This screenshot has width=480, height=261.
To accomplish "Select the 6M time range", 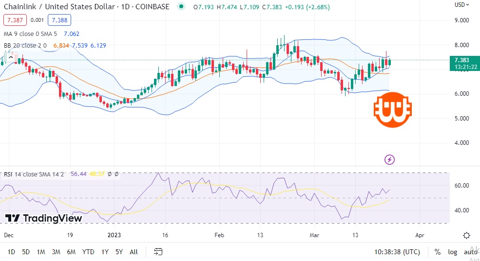I will point(71,252).
